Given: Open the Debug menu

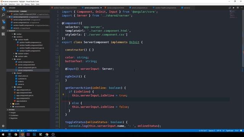Looking at the screenshot, I should (x=27, y=4).
